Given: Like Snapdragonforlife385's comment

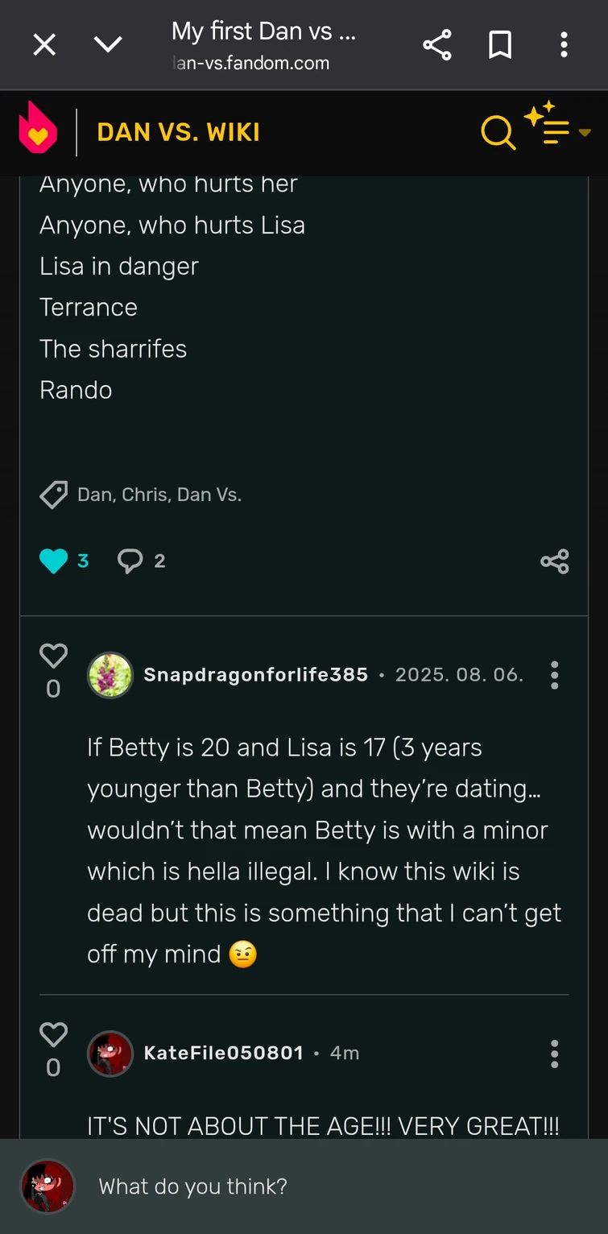Looking at the screenshot, I should tap(53, 656).
